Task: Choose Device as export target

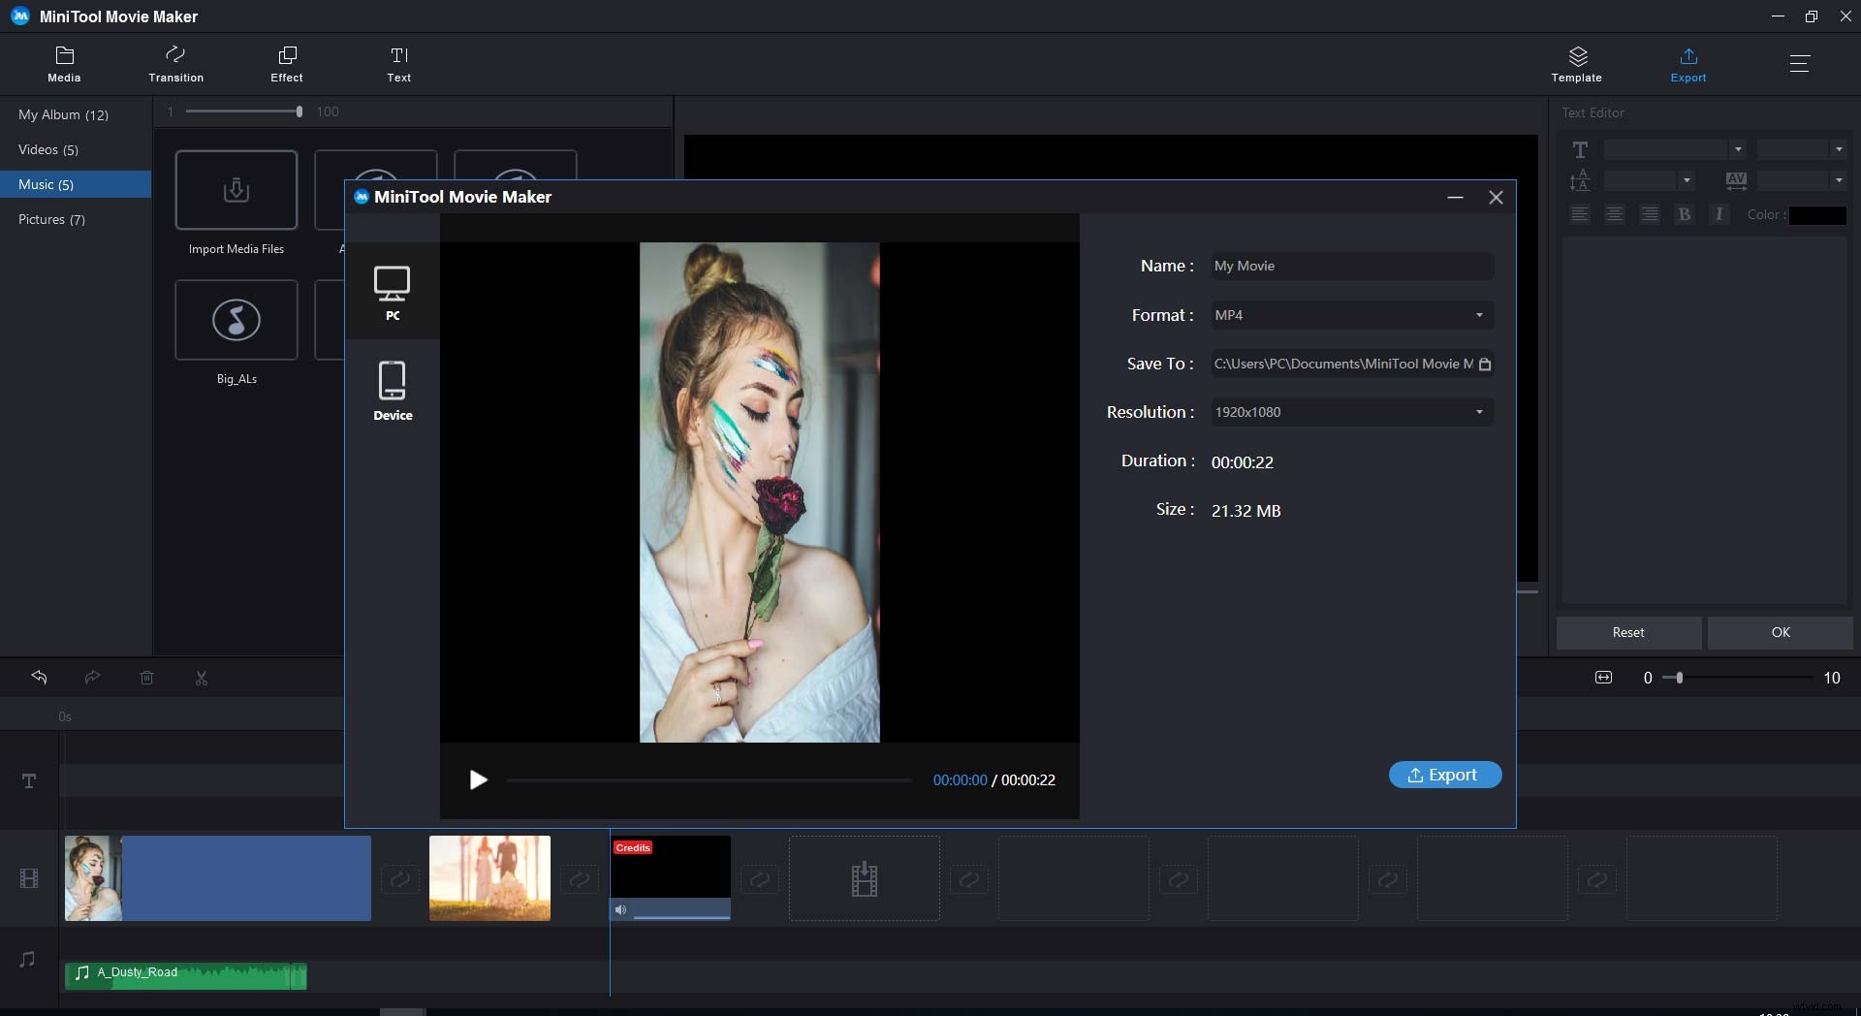Action: (x=393, y=388)
